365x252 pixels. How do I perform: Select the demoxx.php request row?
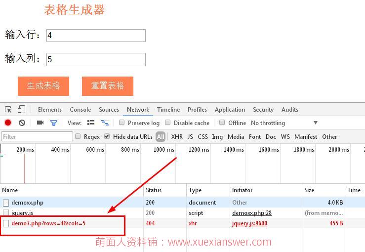coord(183,203)
